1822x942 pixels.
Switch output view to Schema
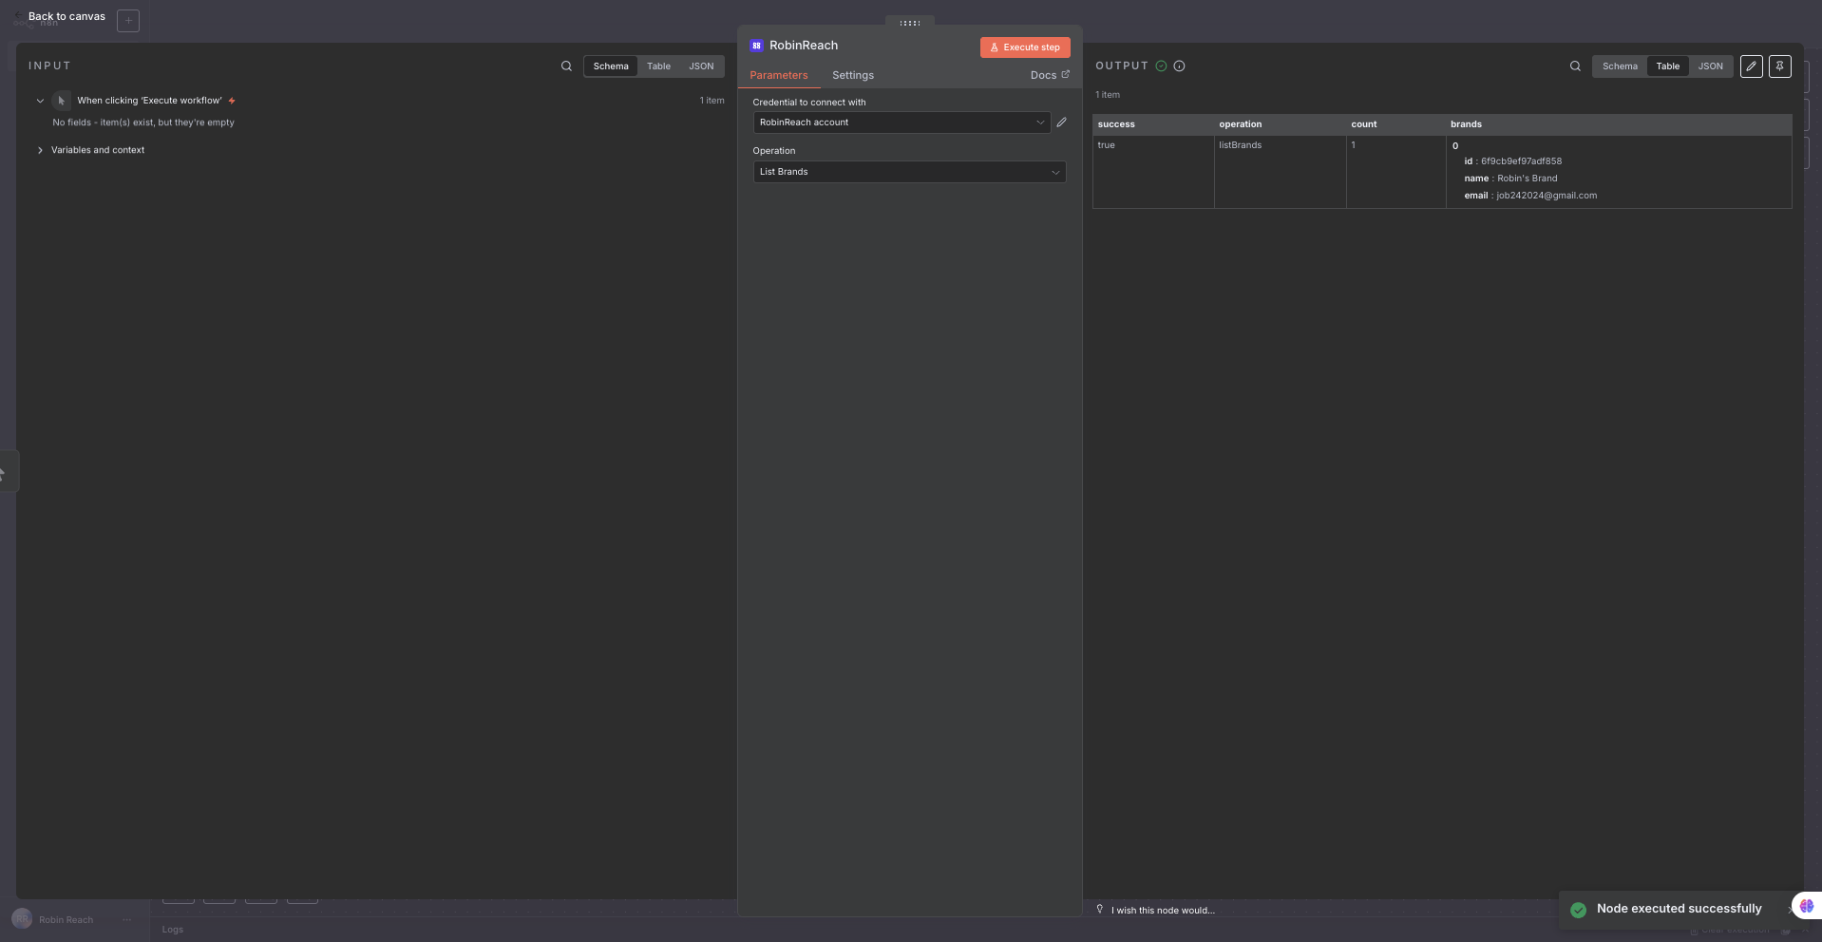[x=1620, y=66]
